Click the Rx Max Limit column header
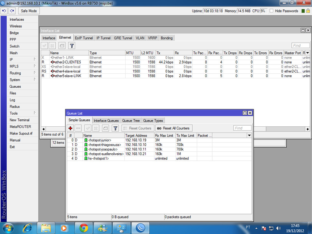 click(x=165, y=135)
